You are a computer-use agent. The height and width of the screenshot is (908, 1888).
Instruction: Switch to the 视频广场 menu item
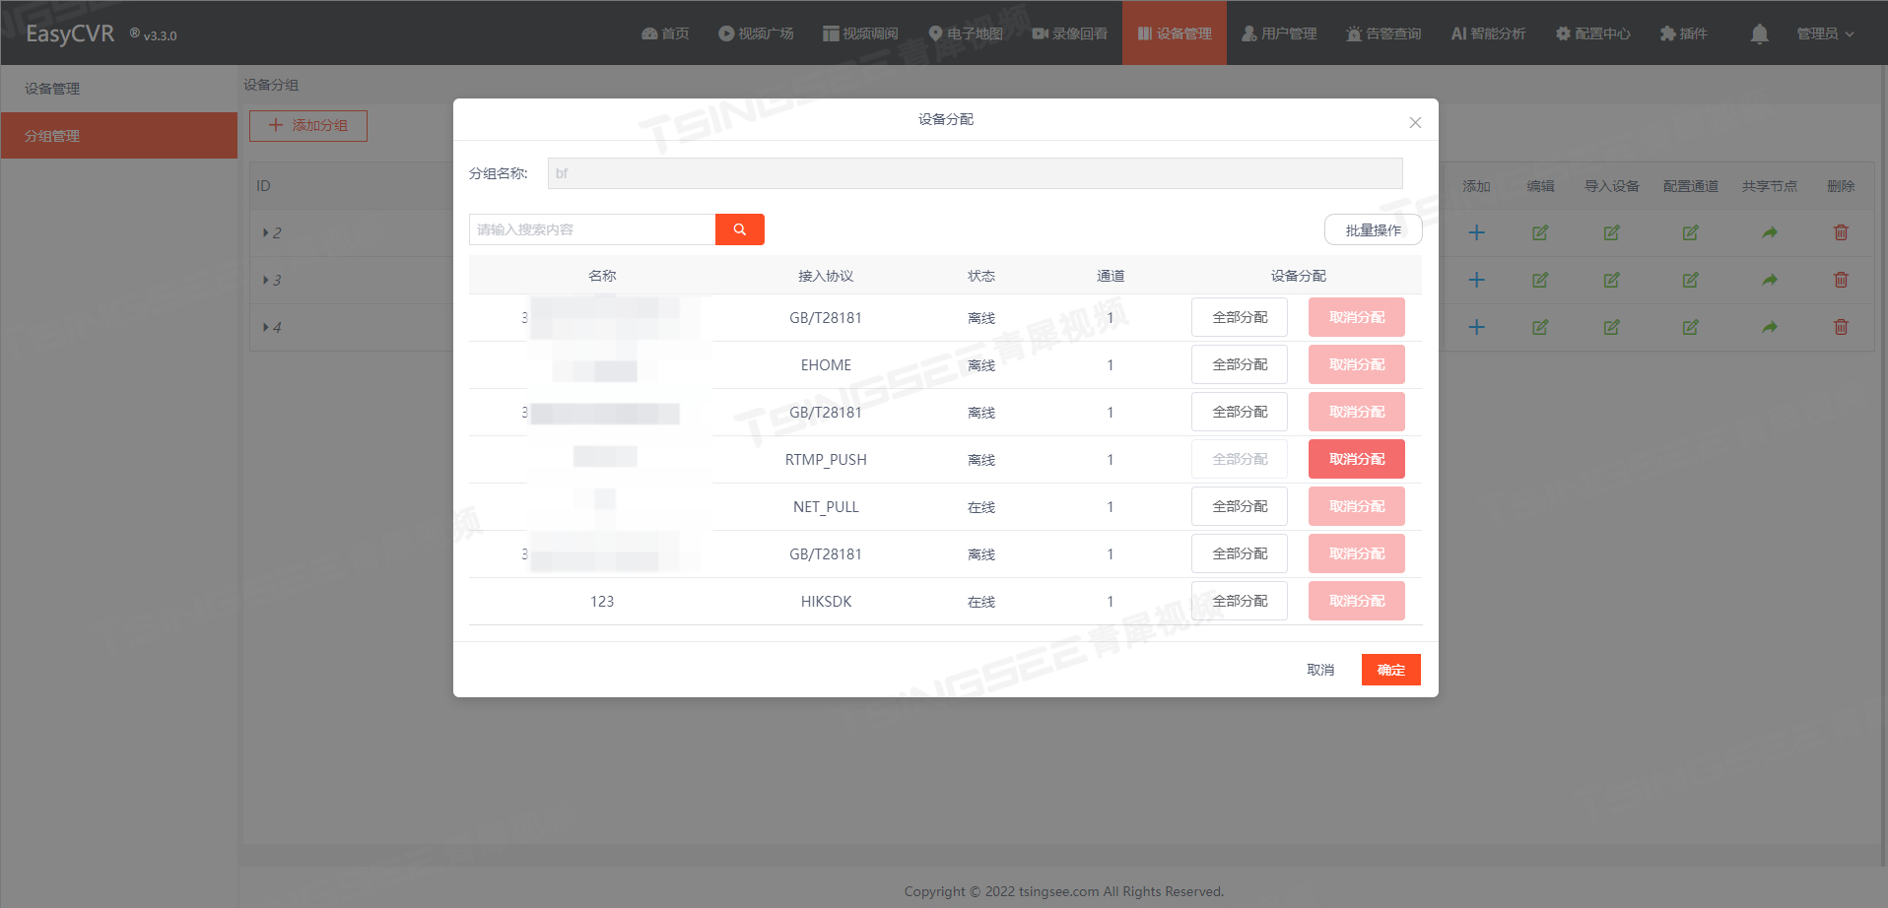[757, 32]
